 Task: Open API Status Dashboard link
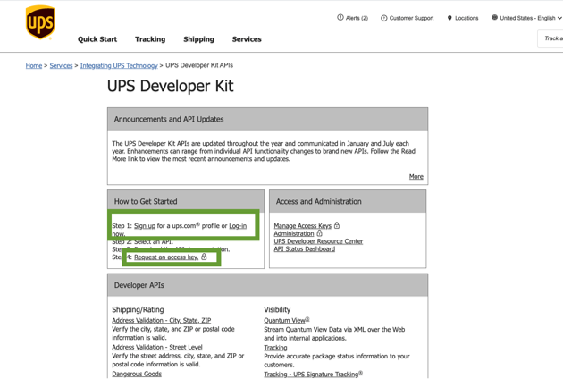tap(305, 249)
